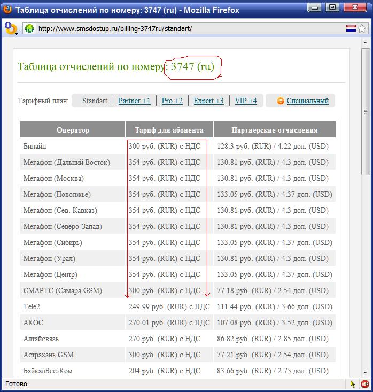Click Мегафон (Сибирь) operator cell
373x392 pixels.
tap(73, 242)
